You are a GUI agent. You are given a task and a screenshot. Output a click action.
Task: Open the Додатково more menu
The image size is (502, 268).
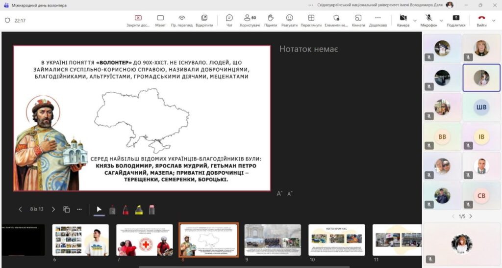click(377, 20)
